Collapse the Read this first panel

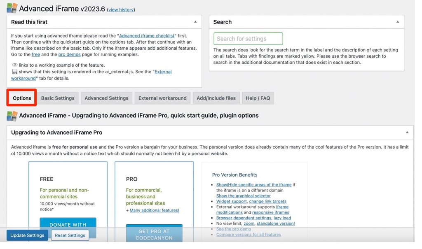(195, 21)
